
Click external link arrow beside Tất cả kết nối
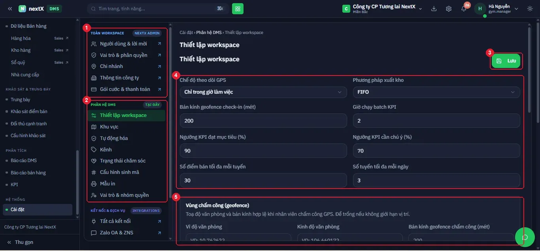pos(159,221)
